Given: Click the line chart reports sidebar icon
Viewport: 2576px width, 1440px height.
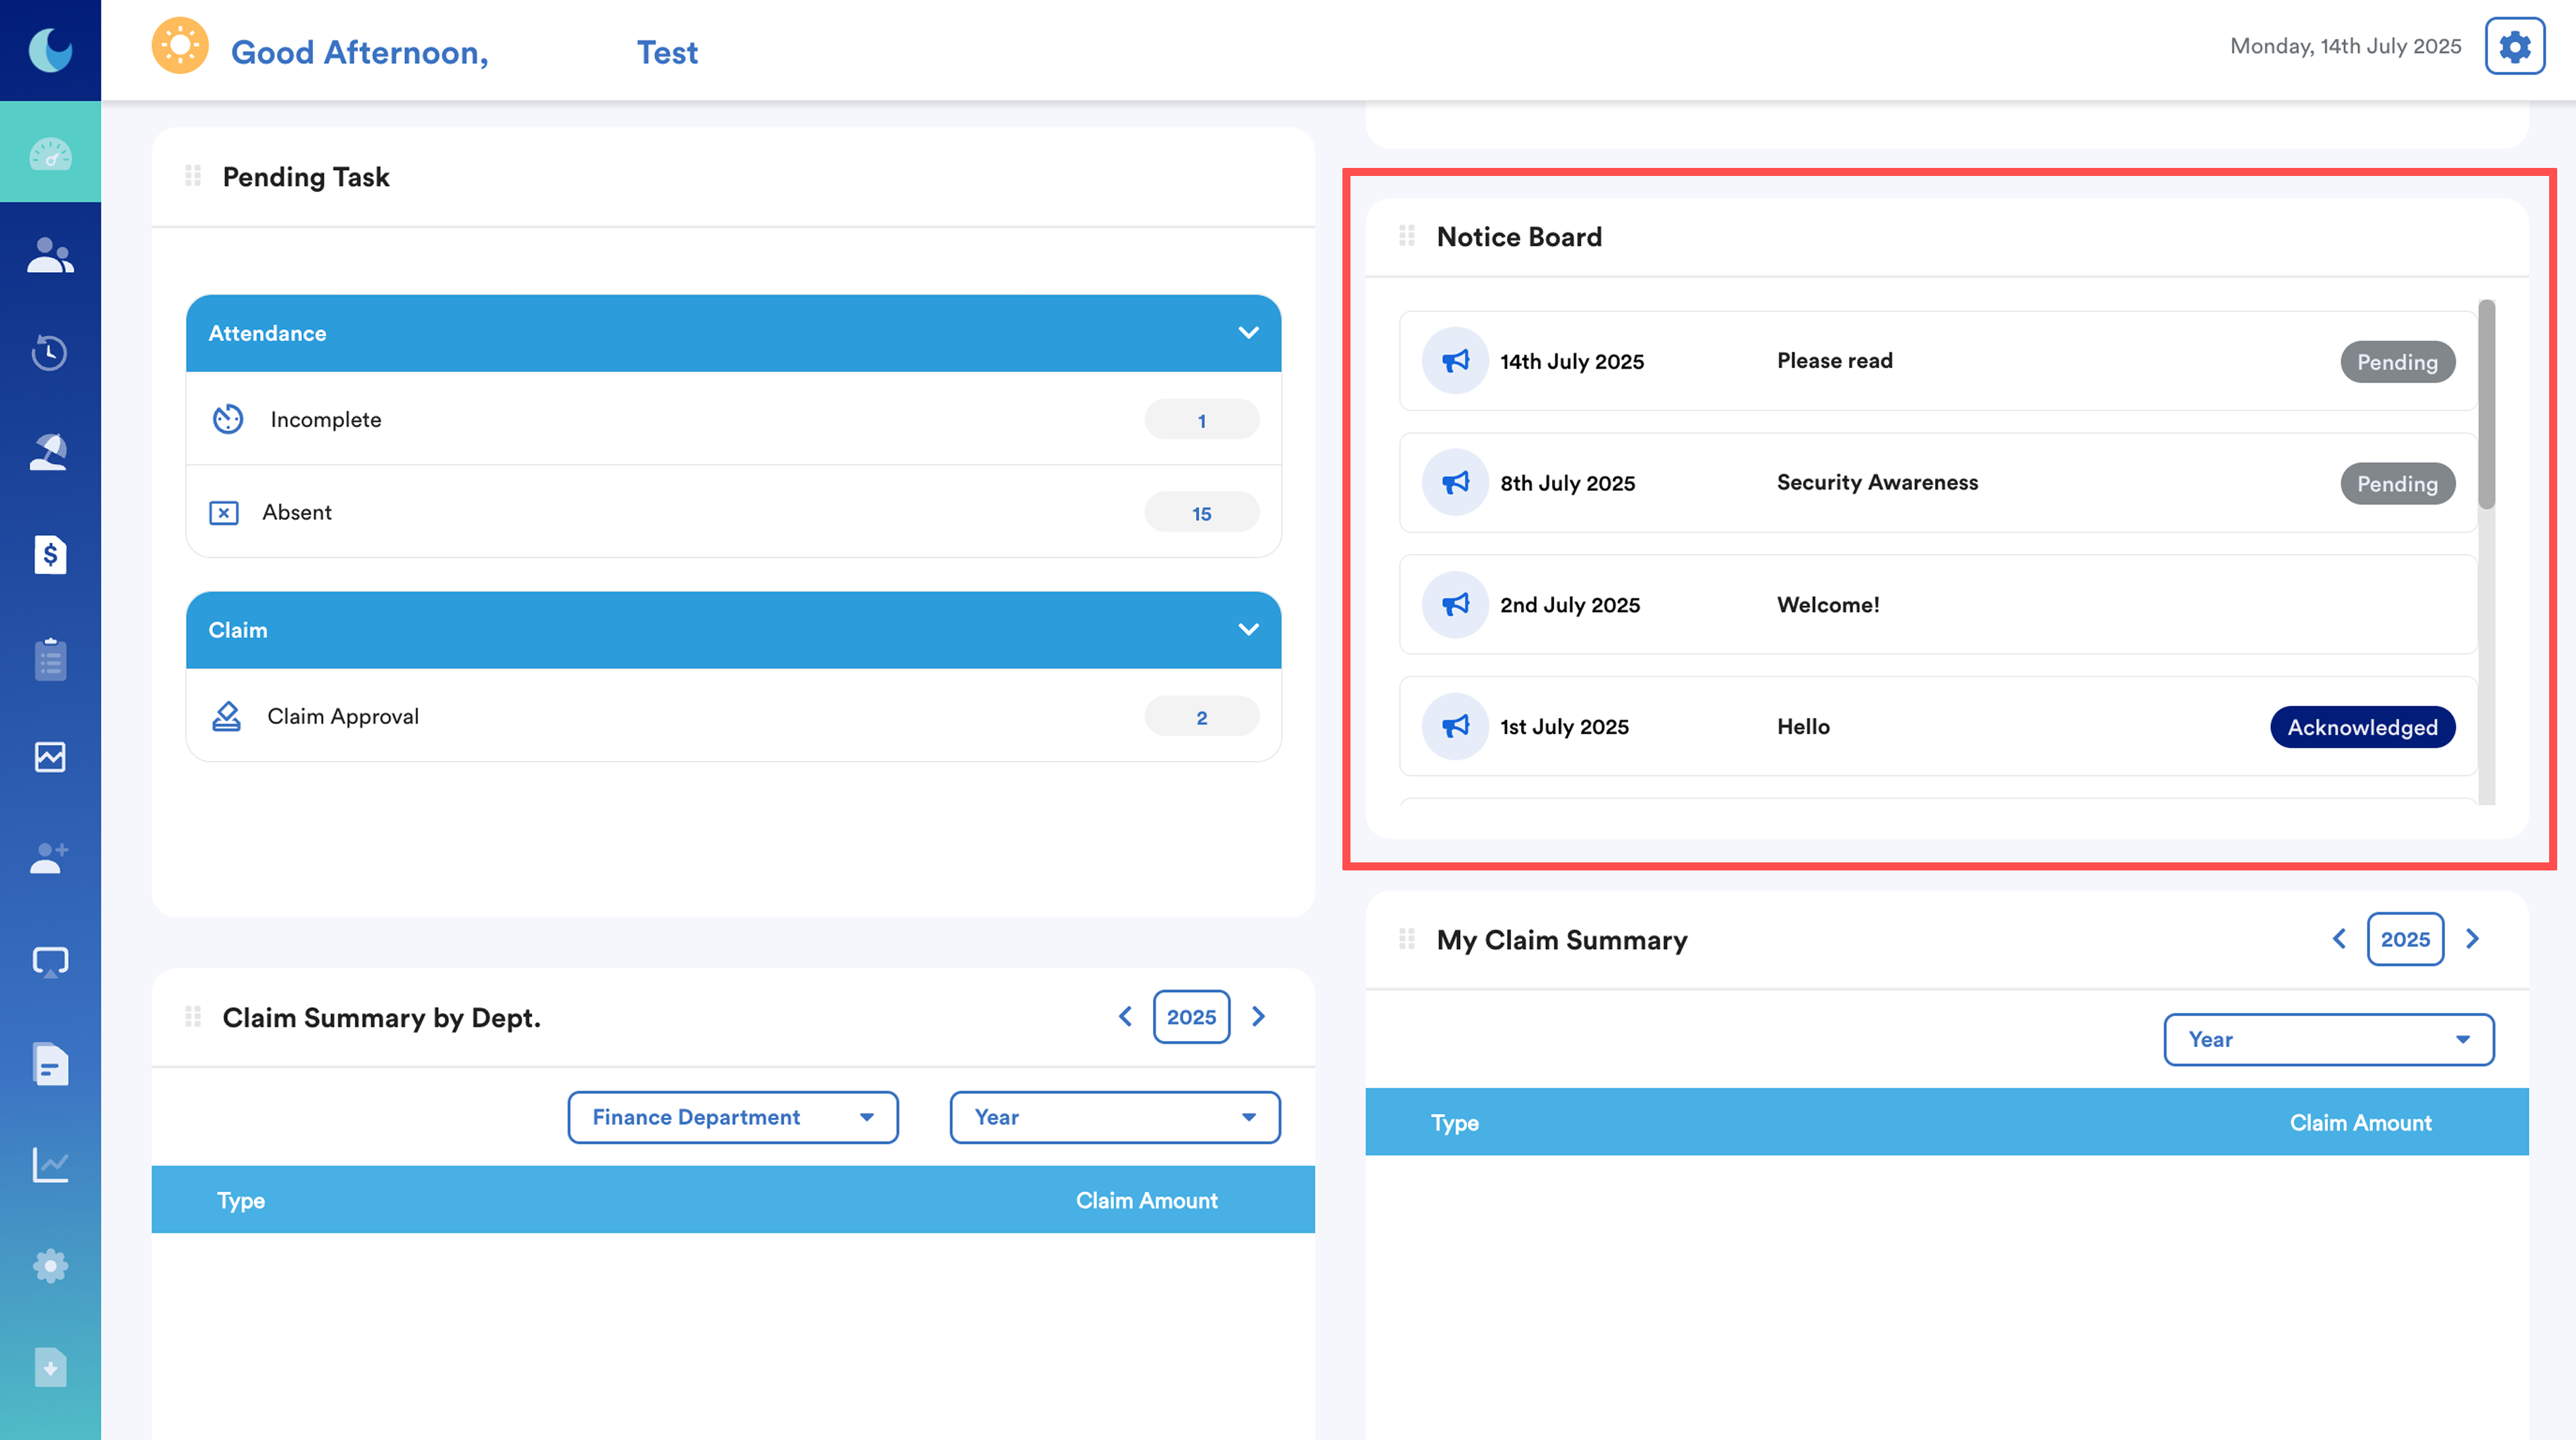Looking at the screenshot, I should point(50,1164).
